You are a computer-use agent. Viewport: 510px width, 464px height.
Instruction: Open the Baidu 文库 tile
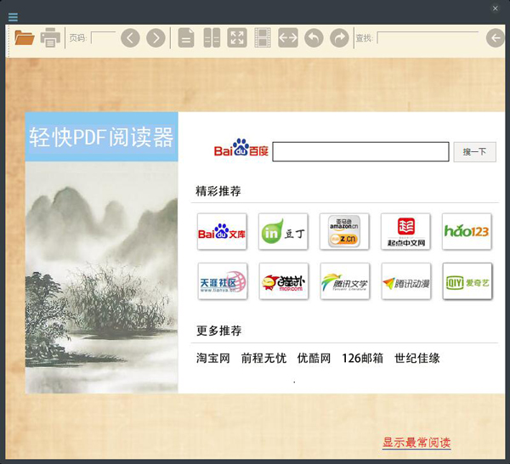point(222,231)
